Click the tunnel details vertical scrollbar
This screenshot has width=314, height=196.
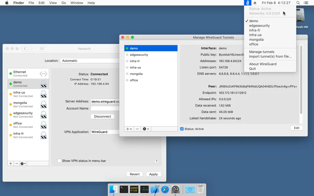(301, 80)
